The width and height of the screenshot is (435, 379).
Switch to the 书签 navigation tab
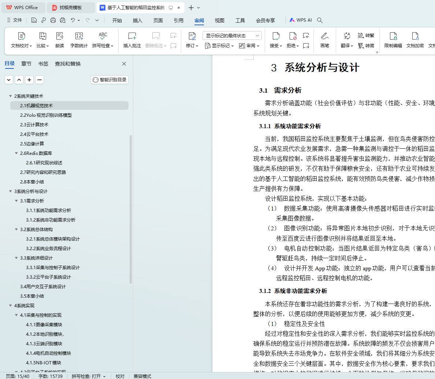pos(43,64)
